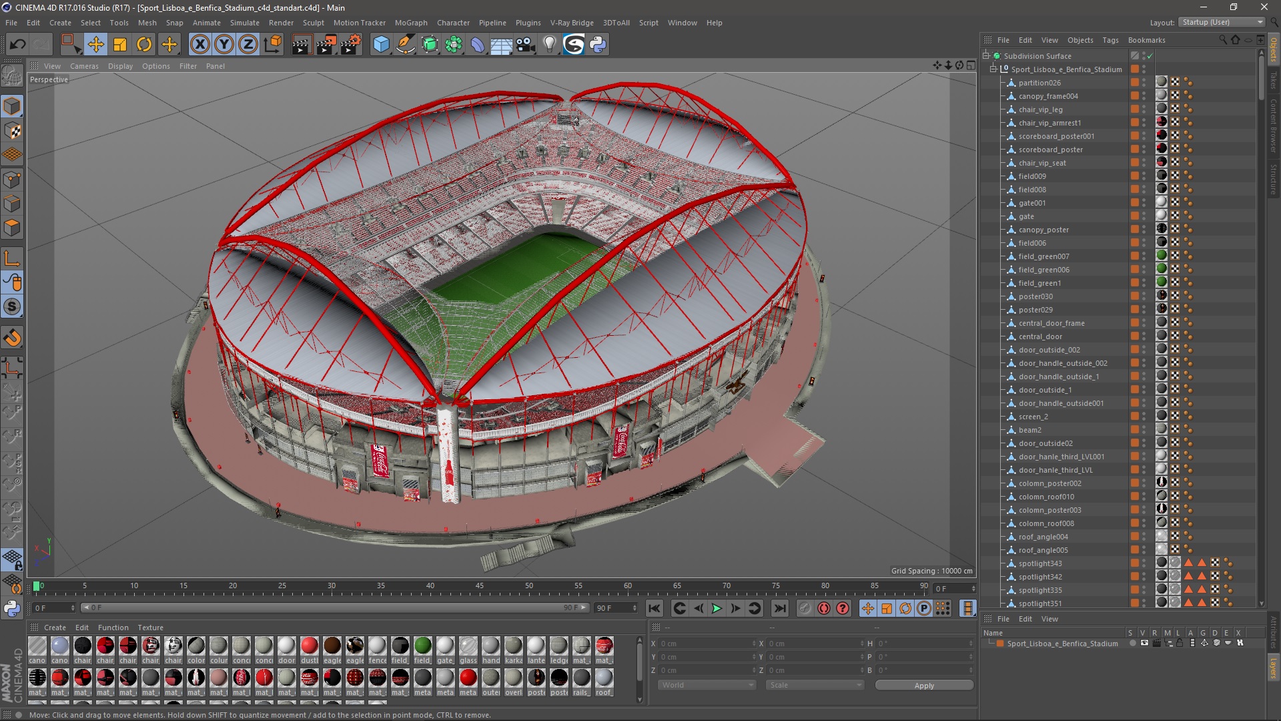This screenshot has width=1281, height=721.
Task: Select the green field material swatch
Action: 422,646
